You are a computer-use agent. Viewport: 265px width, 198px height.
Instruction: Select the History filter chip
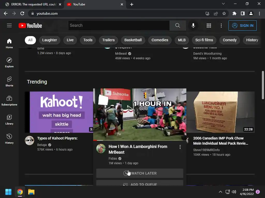pos(252,40)
